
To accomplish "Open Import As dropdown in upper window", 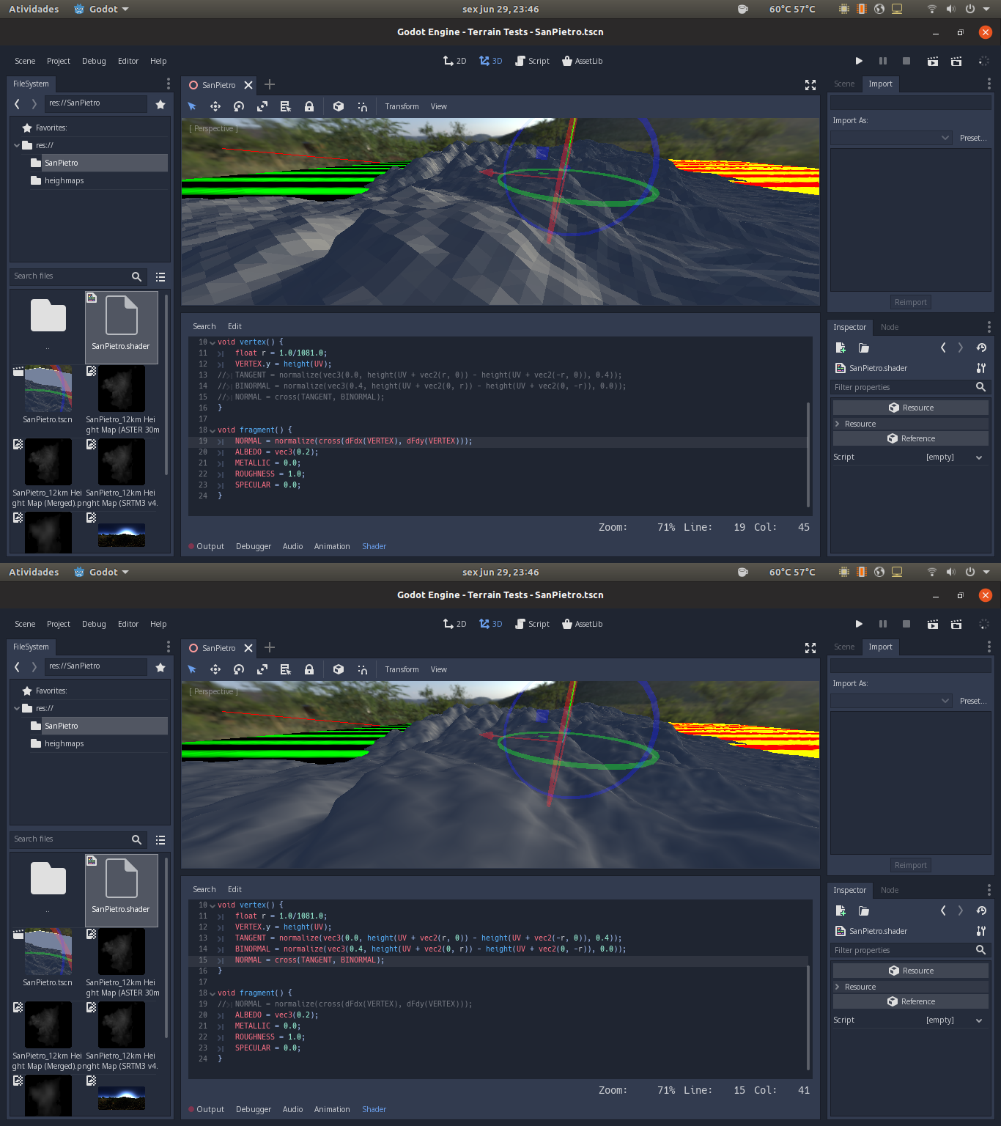I will coord(891,138).
